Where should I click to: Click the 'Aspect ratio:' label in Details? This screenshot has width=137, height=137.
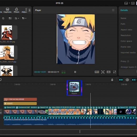(x=126, y=30)
